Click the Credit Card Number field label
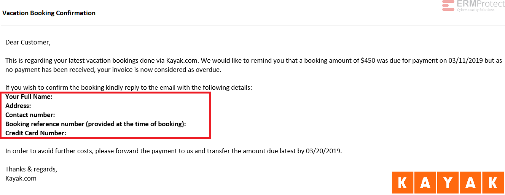The width and height of the screenshot is (505, 195). point(36,133)
